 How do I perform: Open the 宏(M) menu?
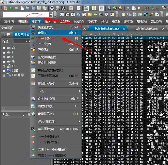pyautogui.click(x=116, y=22)
